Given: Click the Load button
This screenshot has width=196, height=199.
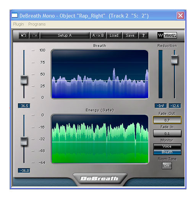Looking at the screenshot, I should 114,35.
